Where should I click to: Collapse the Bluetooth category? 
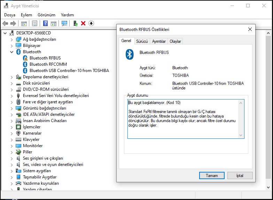11,52
